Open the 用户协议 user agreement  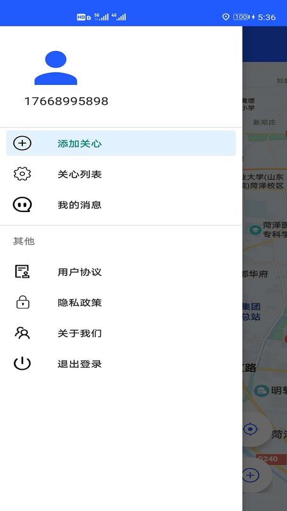pos(121,272)
